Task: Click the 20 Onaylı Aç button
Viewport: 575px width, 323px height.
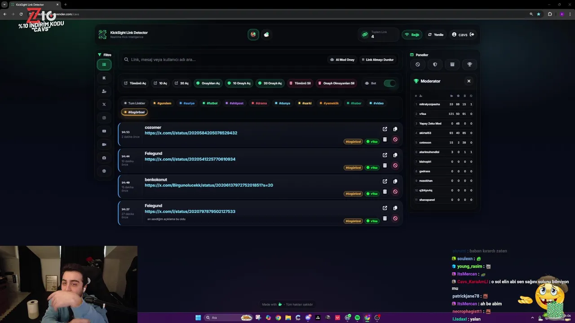Action: pyautogui.click(x=270, y=83)
